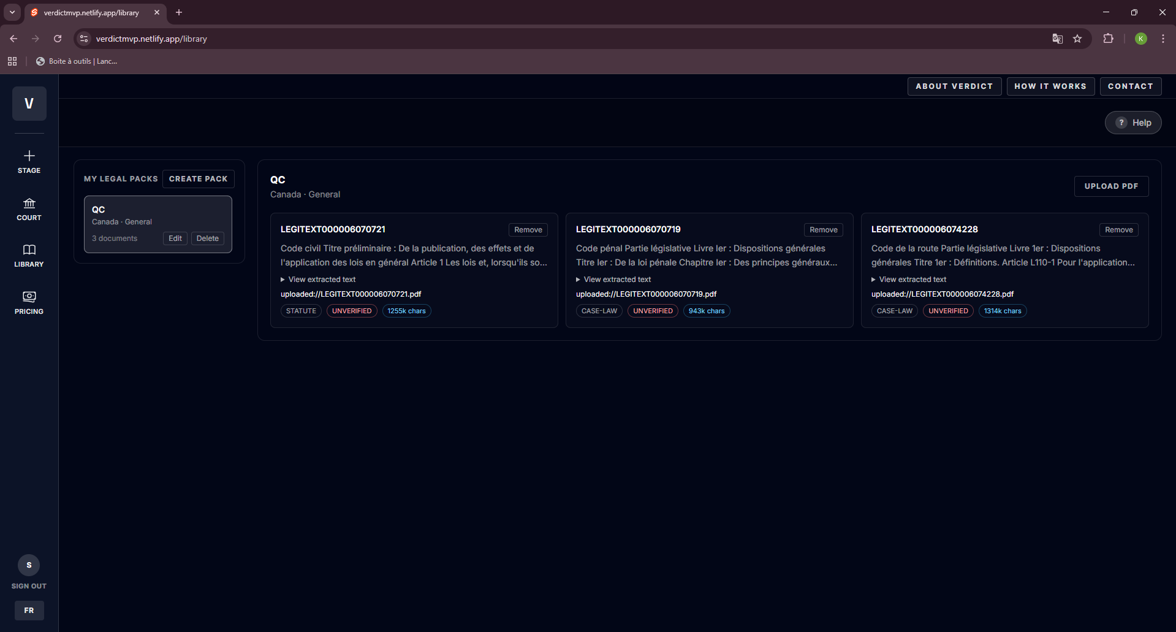1176x632 pixels.
Task: Close the verdictmvp browser tab
Action: click(157, 12)
